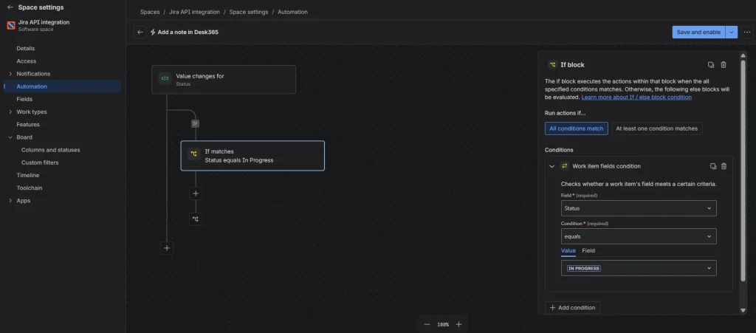
Task: Switch to the Field tab
Action: (x=588, y=250)
